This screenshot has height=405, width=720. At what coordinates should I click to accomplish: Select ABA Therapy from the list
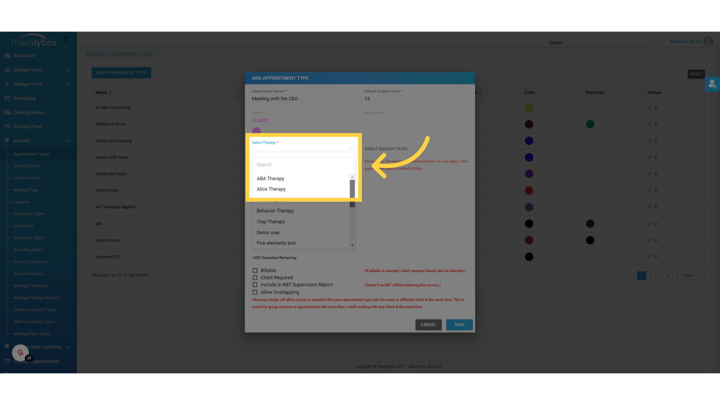point(270,178)
